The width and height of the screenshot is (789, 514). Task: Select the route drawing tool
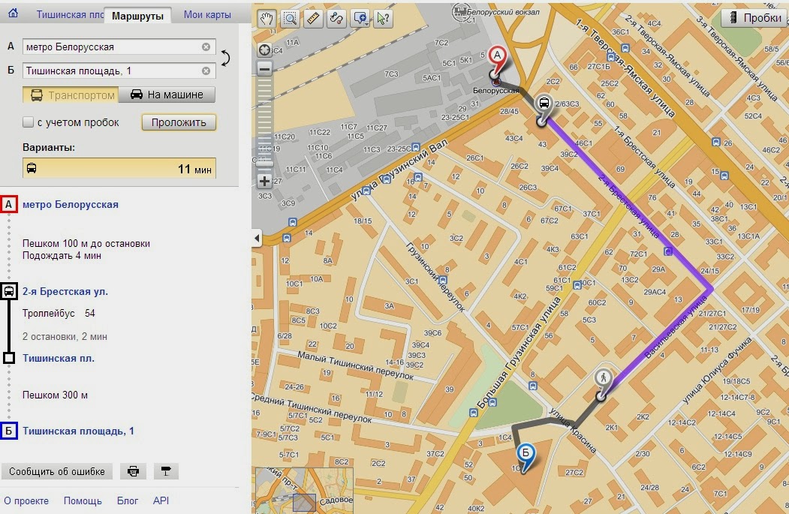click(x=336, y=19)
